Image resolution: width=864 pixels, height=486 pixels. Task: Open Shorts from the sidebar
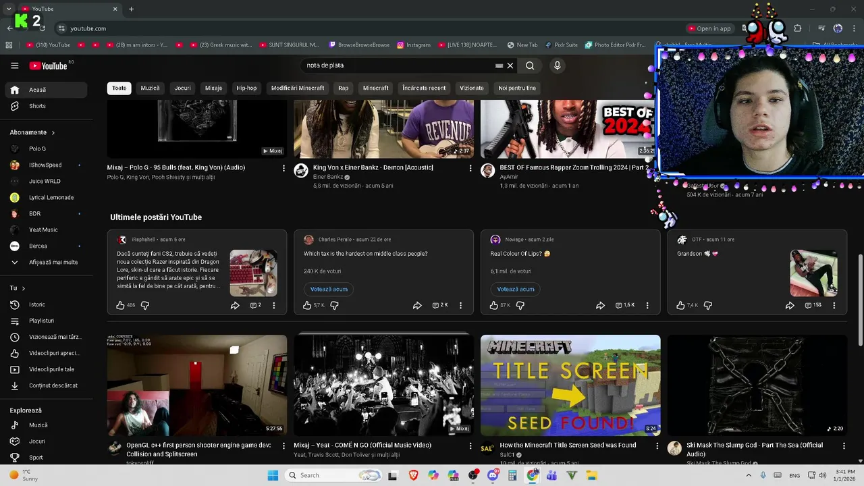46,106
